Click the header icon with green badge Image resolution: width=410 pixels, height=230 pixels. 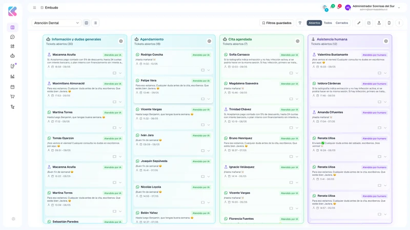click(x=332, y=7)
